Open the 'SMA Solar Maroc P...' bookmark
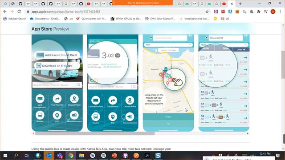The image size is (285, 160). pyautogui.click(x=160, y=19)
